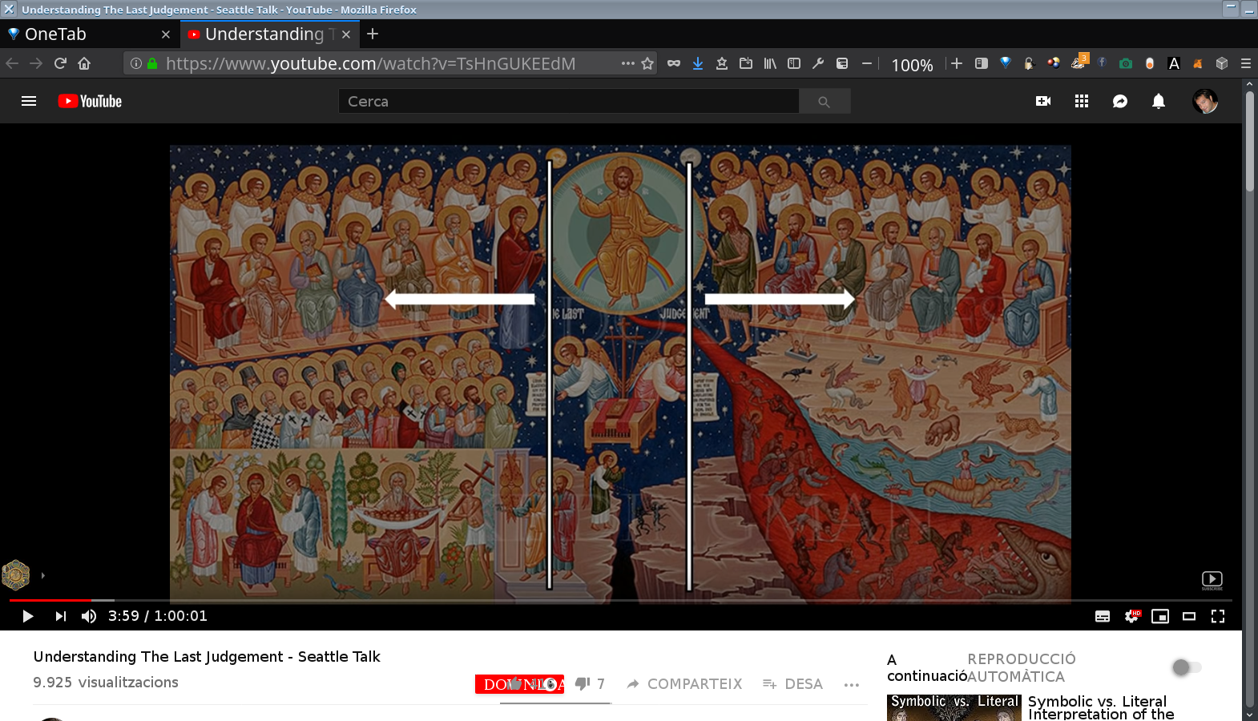Close the Understanding YouTube tab
1258x721 pixels.
click(346, 34)
